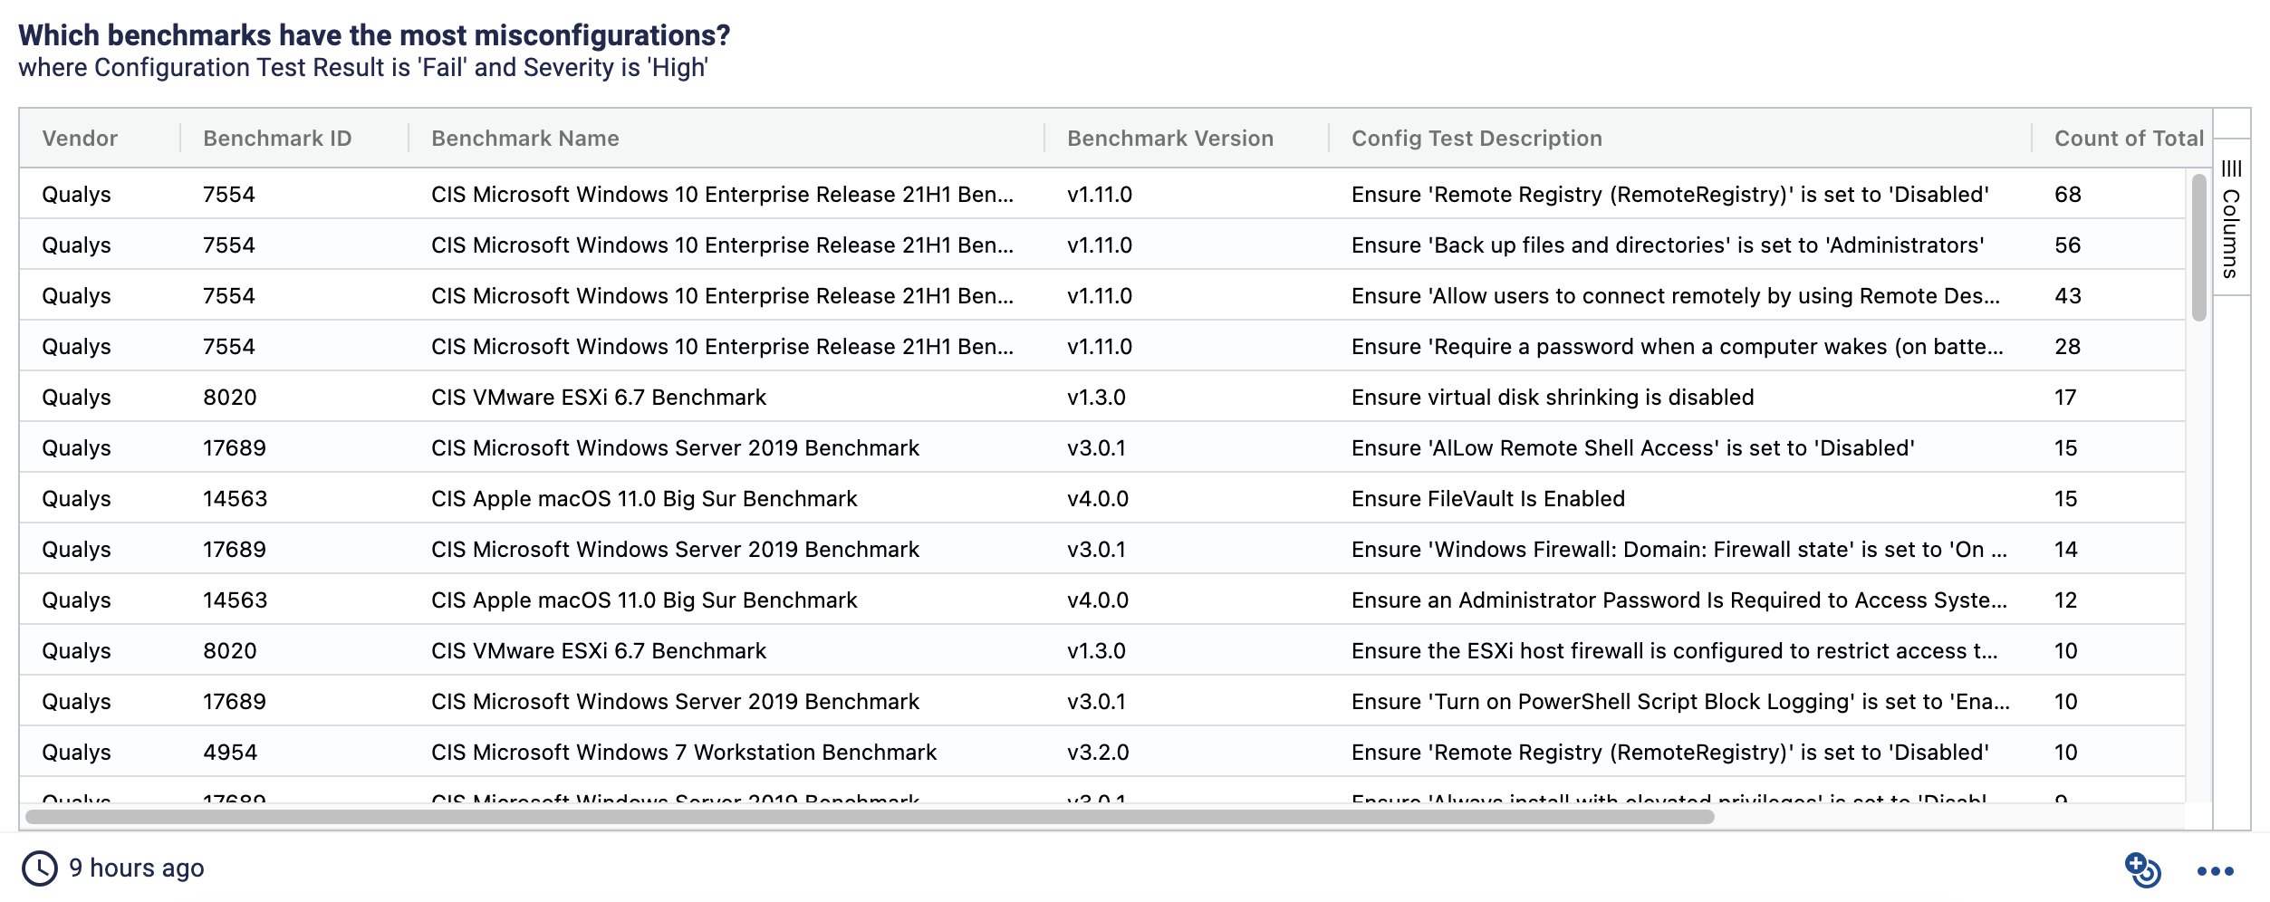This screenshot has width=2270, height=902.
Task: Click the count value 12
Action: point(2066,600)
